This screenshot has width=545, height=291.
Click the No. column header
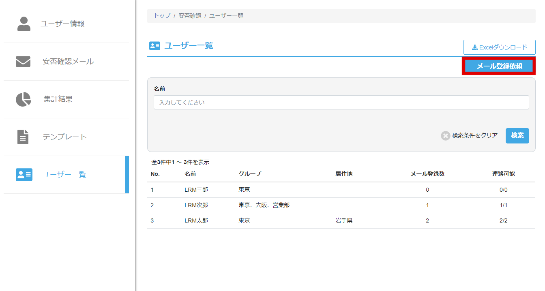155,174
